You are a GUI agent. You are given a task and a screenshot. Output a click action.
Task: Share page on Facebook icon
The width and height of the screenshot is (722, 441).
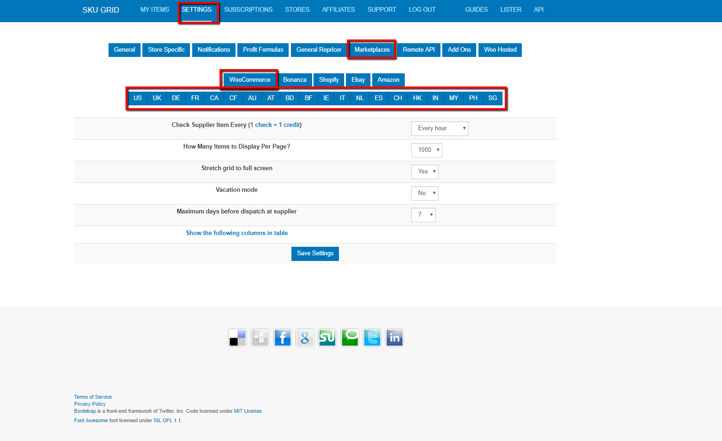(283, 338)
